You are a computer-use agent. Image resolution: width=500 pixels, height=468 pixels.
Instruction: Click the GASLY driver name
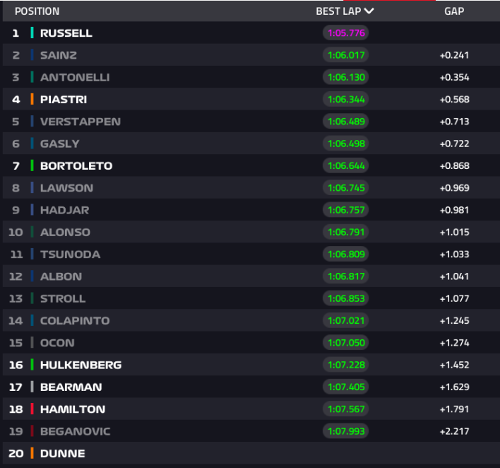[60, 144]
